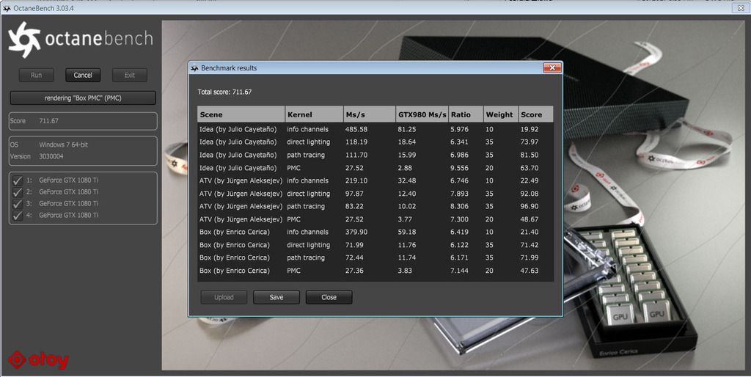Image resolution: width=751 pixels, height=377 pixels.
Task: Click ratio value 8.306
Action: 459,206
